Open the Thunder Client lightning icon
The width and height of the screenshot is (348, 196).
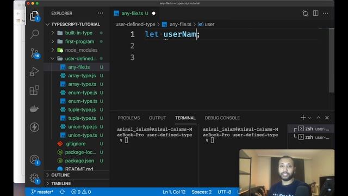[x=34, y=127]
